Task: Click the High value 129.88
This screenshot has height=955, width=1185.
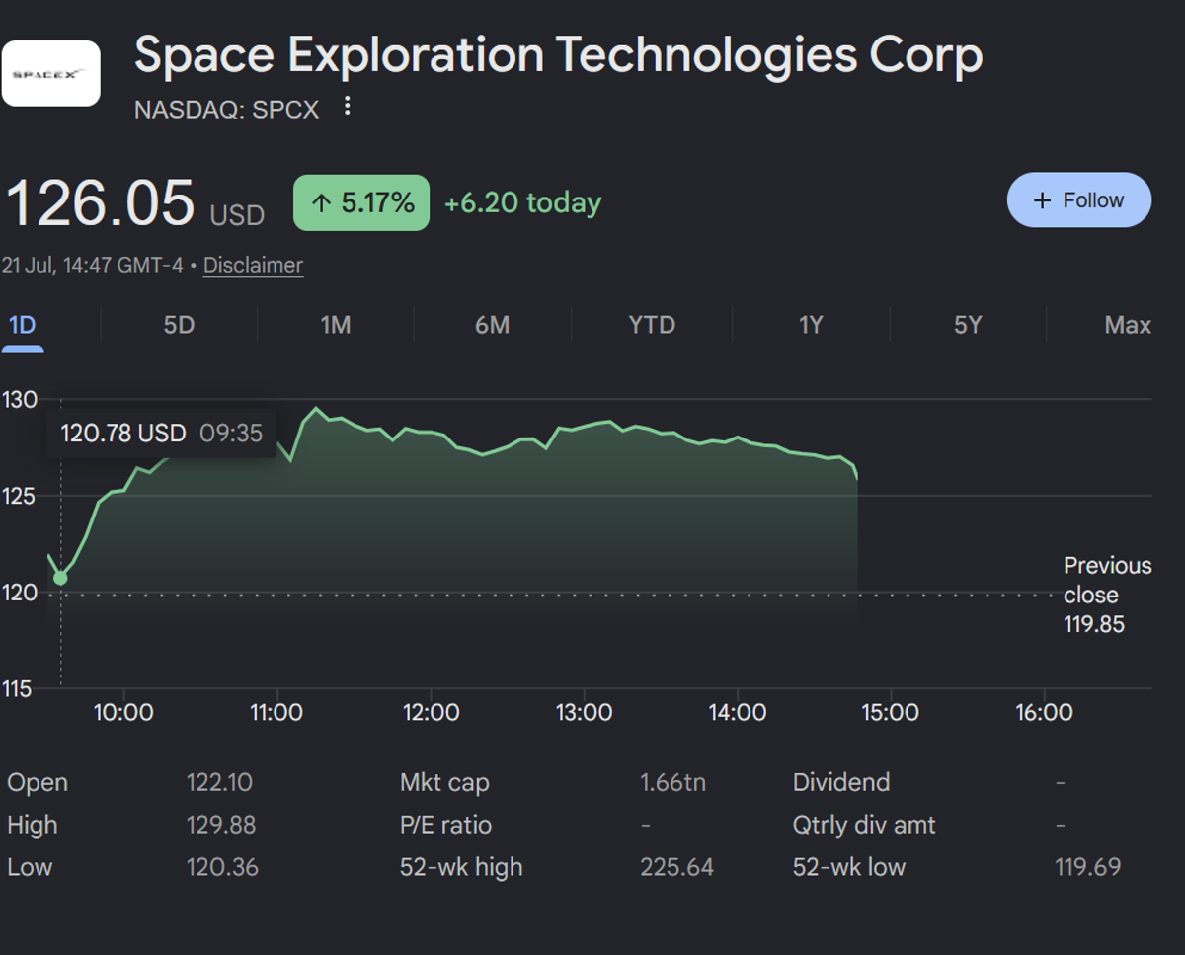Action: click(221, 826)
